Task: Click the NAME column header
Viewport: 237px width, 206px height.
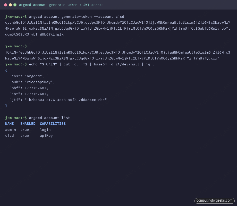Action: (x=9, y=124)
